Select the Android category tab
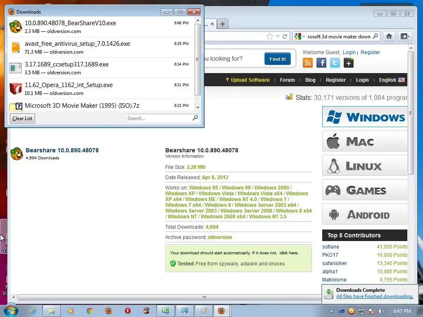 [365, 214]
